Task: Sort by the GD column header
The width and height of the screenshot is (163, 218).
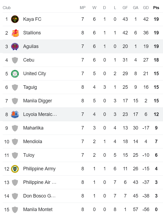Action: click(146, 8)
